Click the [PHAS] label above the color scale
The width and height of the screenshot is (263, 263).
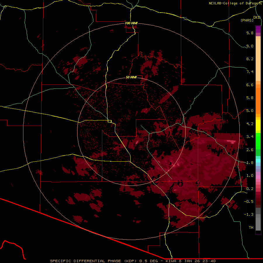[247, 20]
